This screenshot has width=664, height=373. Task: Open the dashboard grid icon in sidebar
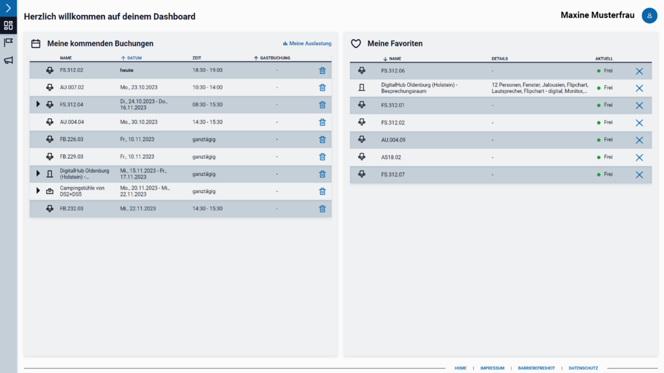click(x=8, y=26)
